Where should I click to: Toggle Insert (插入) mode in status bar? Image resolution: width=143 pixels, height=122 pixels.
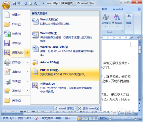click(68, 118)
